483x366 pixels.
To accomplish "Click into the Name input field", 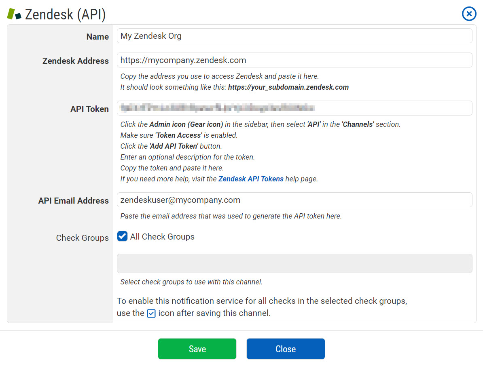I will (x=294, y=36).
